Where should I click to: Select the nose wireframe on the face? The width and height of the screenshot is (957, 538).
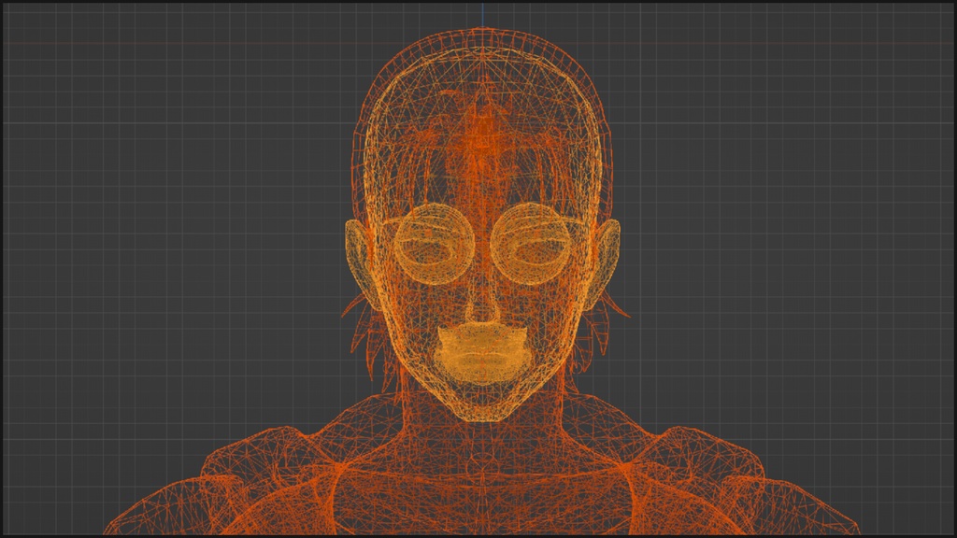pyautogui.click(x=482, y=305)
